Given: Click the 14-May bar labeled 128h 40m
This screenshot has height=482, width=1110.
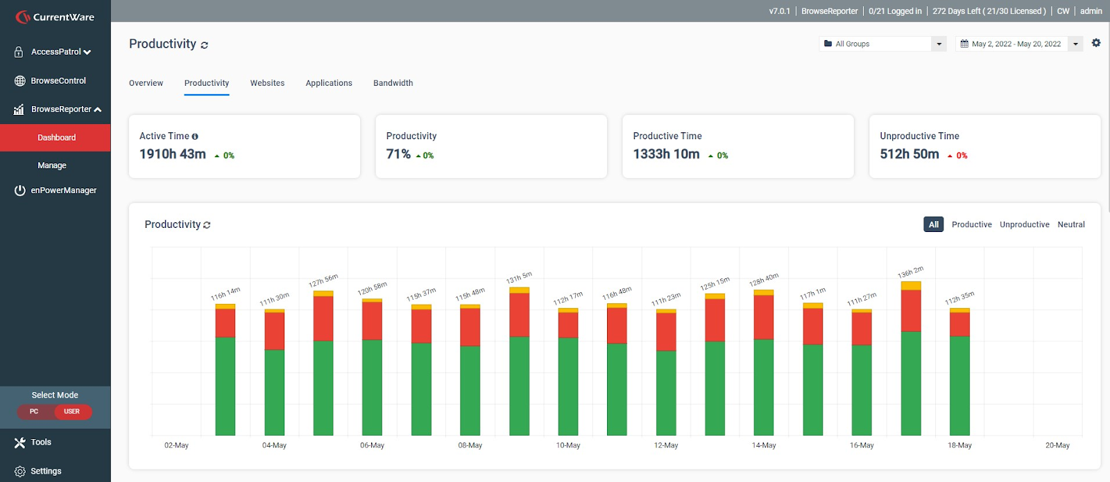Looking at the screenshot, I should [764, 363].
